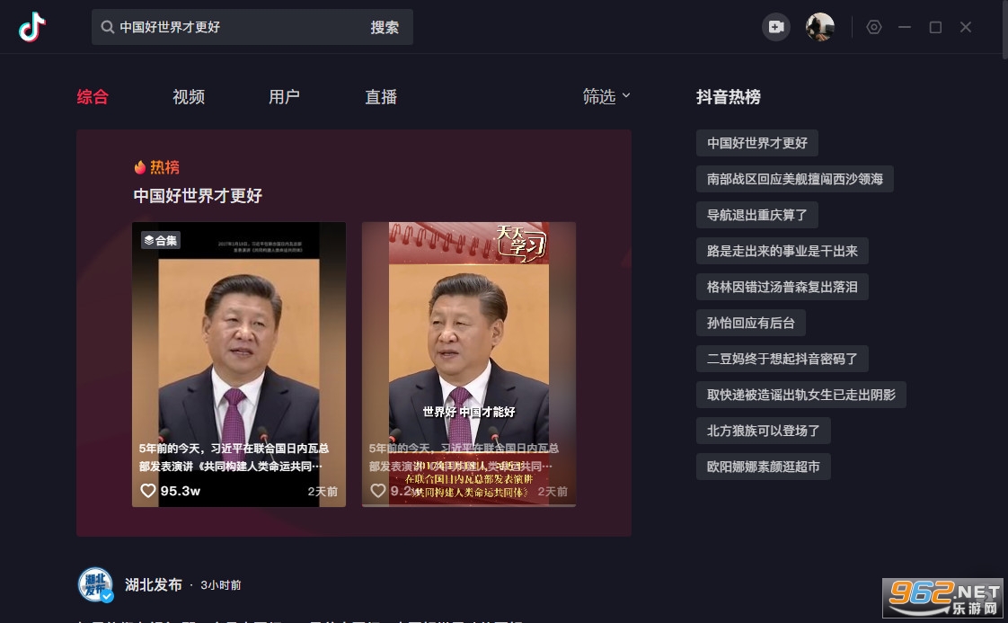The height and width of the screenshot is (623, 1008).
Task: Open hot topic 取快递被造谣出轨女生已走出阴影
Action: coord(801,395)
